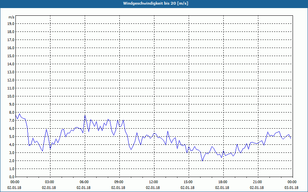This screenshot has height=192, width=308.
Task: Click the 19,0 y-axis label
Action: click(11, 24)
